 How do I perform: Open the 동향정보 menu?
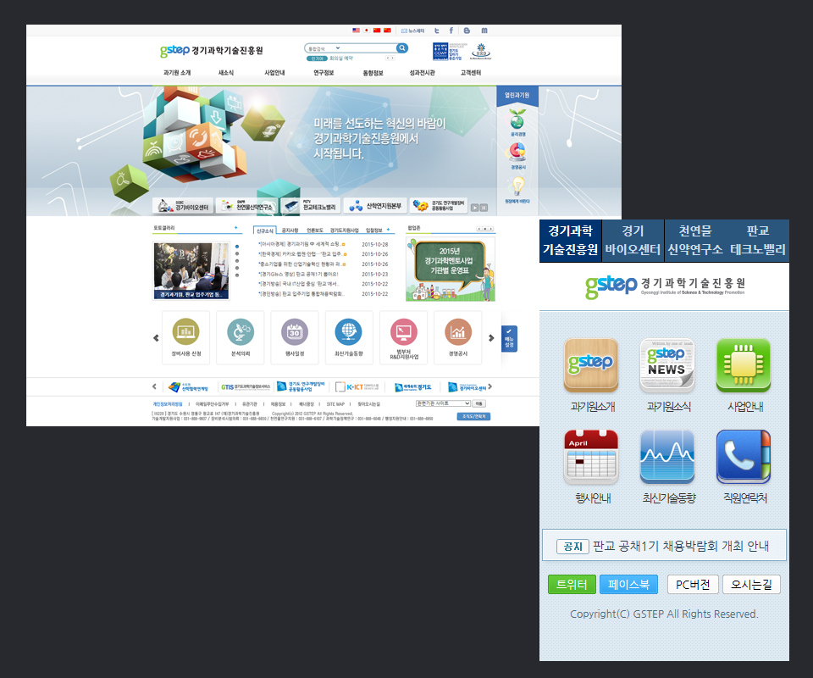click(373, 73)
